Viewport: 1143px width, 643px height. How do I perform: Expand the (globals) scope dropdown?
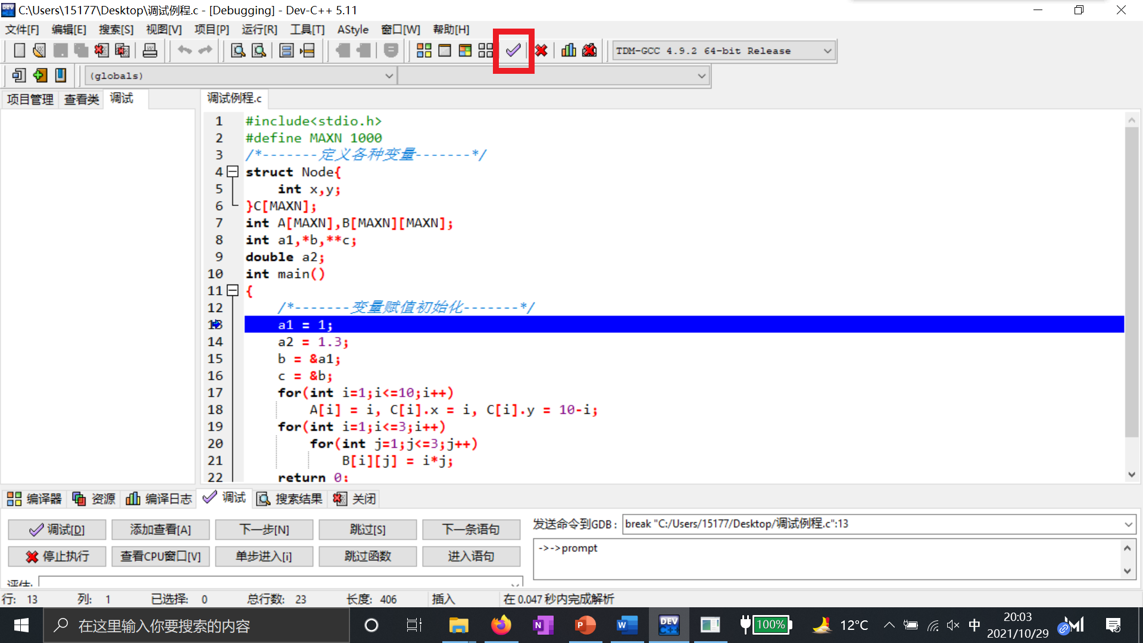[x=389, y=76]
